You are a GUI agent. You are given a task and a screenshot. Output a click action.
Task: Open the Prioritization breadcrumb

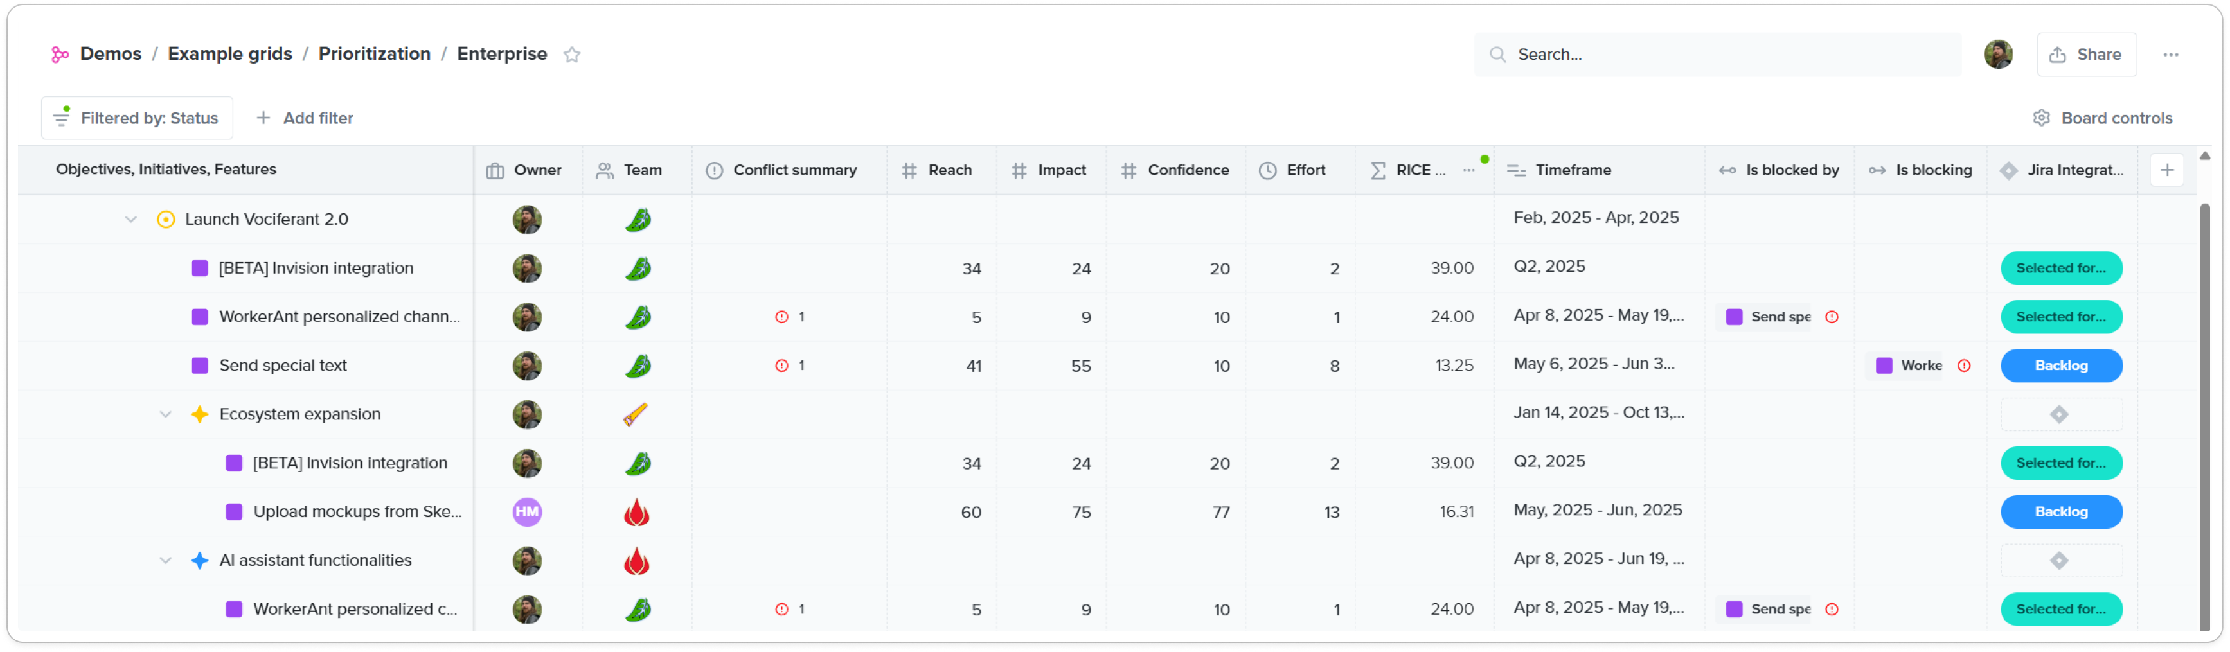(x=374, y=54)
